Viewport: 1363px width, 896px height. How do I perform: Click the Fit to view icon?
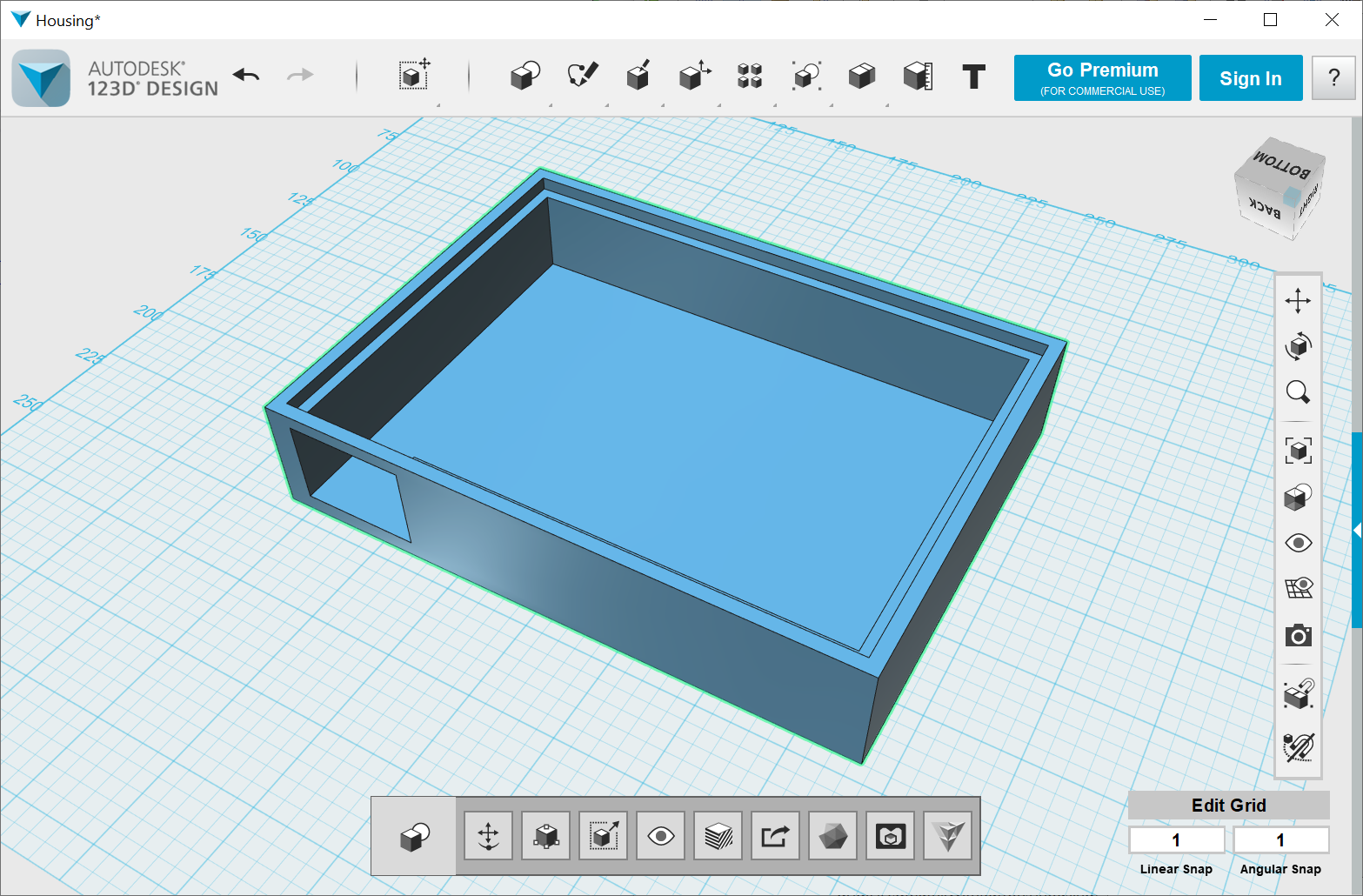1298,451
